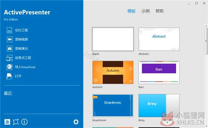Choose the Boardroom template thumbnail

113,105
